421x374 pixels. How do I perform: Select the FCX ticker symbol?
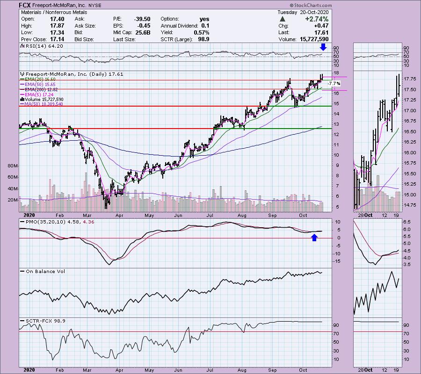click(x=25, y=5)
